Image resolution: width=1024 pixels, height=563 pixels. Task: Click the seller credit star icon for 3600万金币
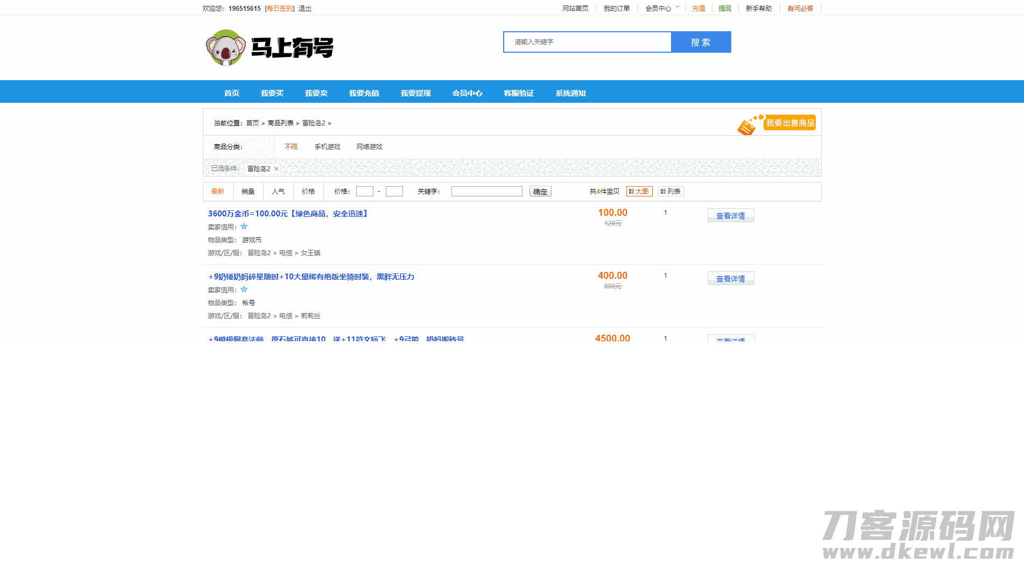pyautogui.click(x=244, y=227)
